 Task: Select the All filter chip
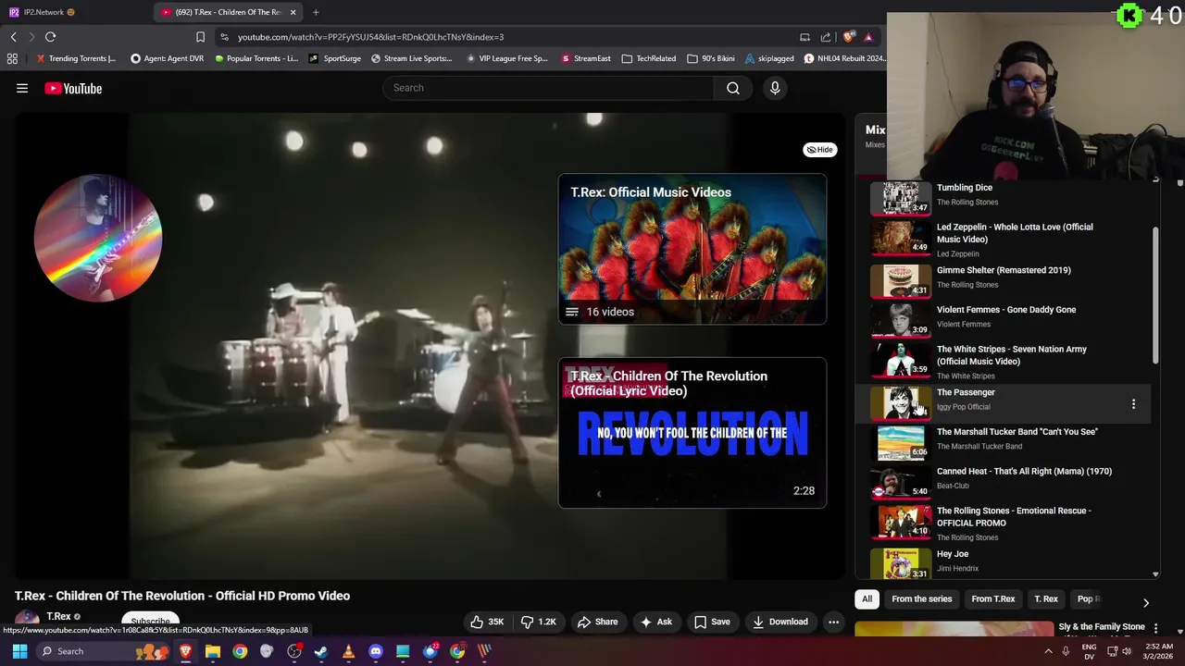[x=867, y=599]
